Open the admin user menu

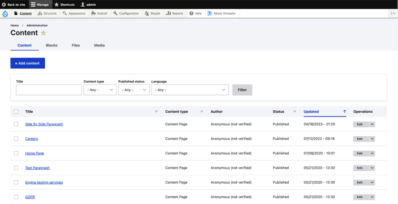tap(88, 5)
